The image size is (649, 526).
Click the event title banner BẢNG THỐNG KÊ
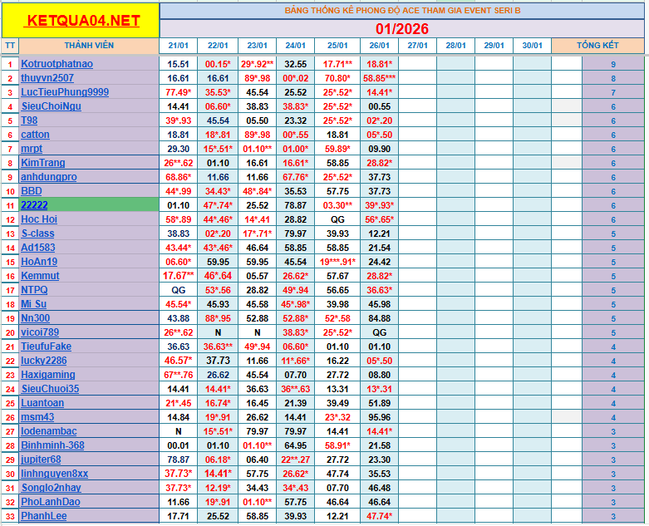[x=402, y=11]
